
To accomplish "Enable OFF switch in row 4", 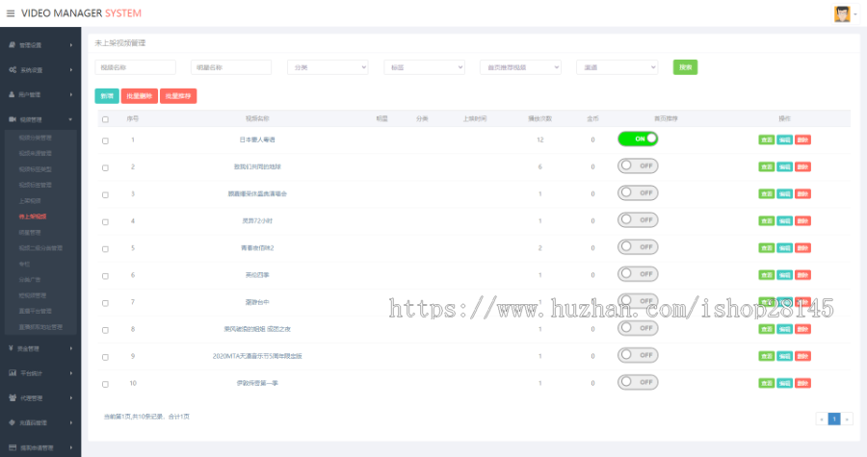I will coord(638,219).
